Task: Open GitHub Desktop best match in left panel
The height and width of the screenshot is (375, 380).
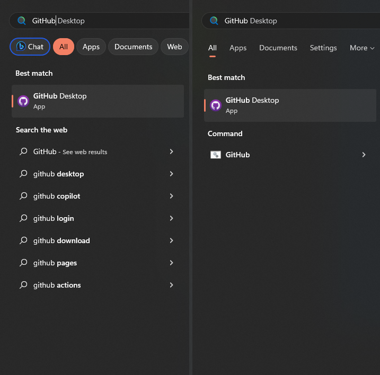Action: [x=98, y=101]
